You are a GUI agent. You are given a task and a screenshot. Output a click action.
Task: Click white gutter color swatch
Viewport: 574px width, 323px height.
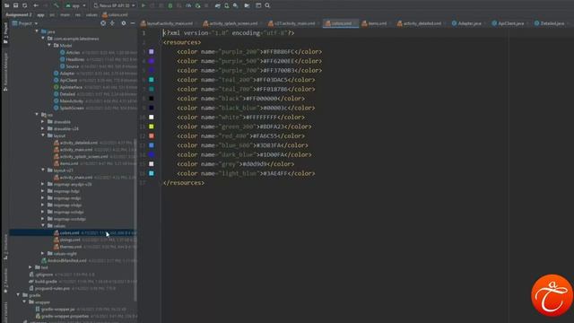coord(152,118)
